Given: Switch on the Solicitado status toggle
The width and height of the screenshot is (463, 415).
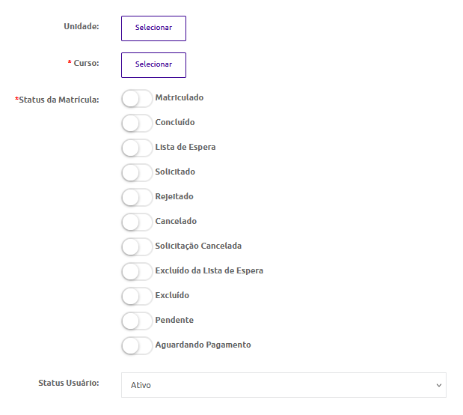Looking at the screenshot, I should 137,173.
